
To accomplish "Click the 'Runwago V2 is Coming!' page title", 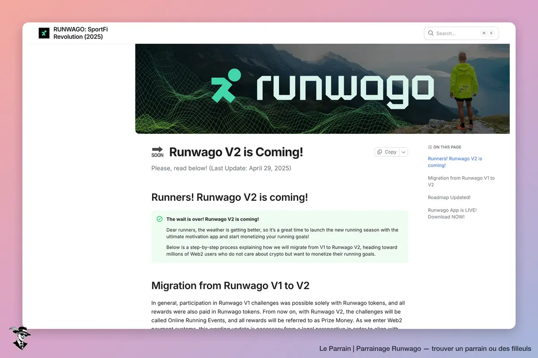I will [x=236, y=152].
